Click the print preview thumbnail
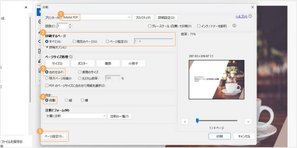The width and height of the screenshot is (297, 148). click(216, 79)
